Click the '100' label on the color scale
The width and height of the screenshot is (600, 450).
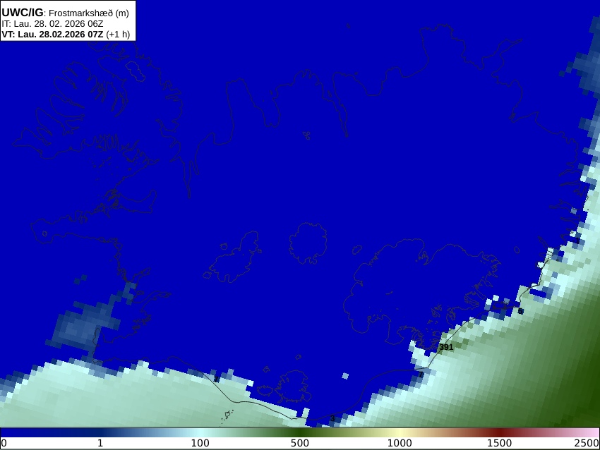click(x=200, y=444)
